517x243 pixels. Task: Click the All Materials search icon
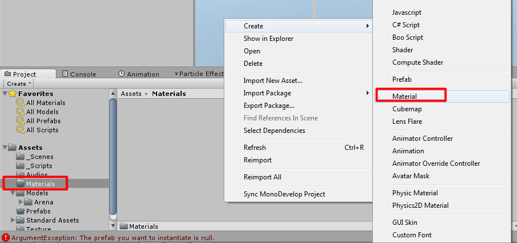pyautogui.click(x=20, y=103)
